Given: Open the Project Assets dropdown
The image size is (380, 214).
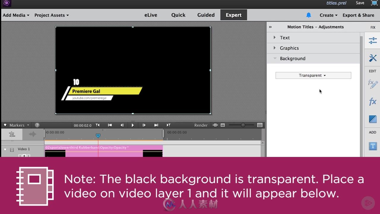Looking at the screenshot, I should (52, 15).
